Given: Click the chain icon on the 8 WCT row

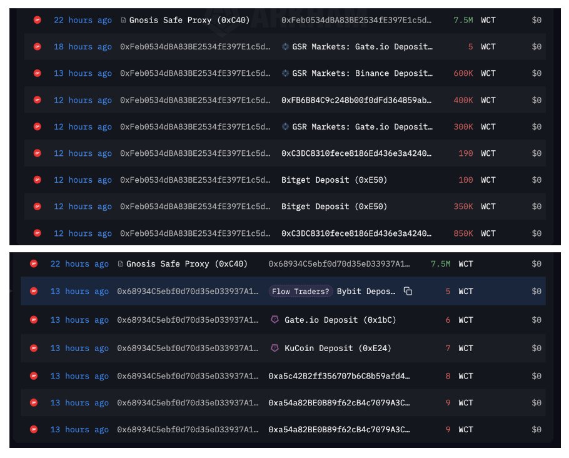Looking at the screenshot, I should (34, 376).
